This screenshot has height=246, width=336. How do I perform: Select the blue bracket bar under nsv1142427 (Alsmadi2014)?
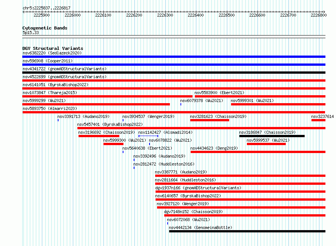click(x=148, y=136)
